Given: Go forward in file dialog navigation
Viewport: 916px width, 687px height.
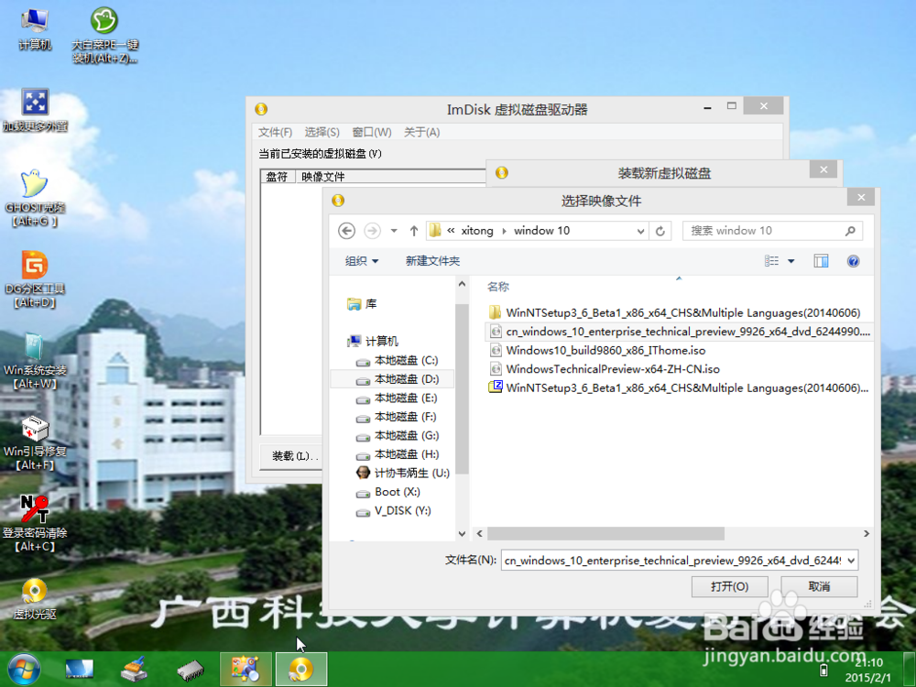Looking at the screenshot, I should point(372,231).
